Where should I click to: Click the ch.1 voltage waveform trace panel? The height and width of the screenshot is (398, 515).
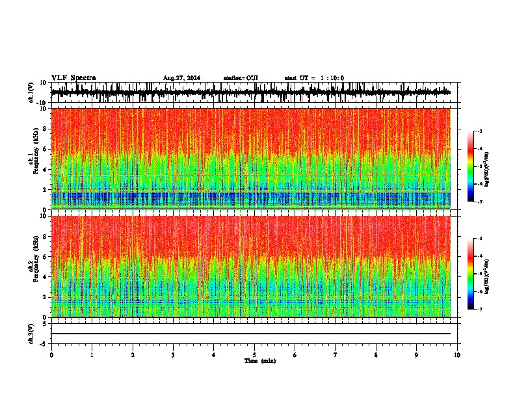click(254, 92)
